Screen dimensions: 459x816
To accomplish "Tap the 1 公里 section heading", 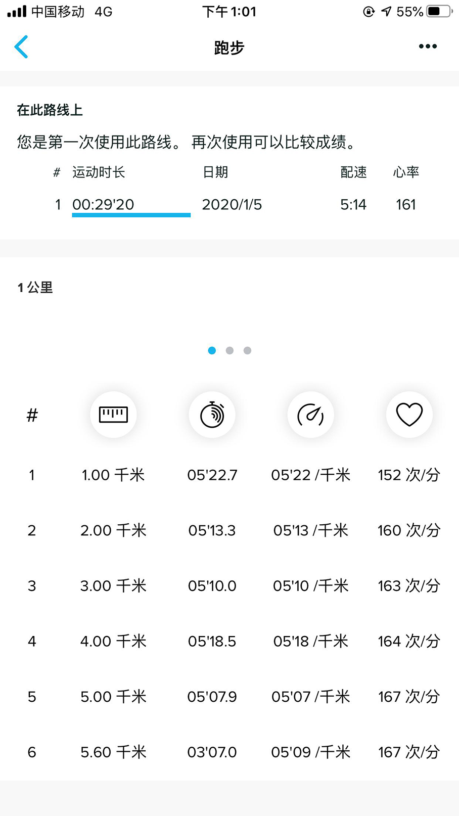I will tap(35, 288).
